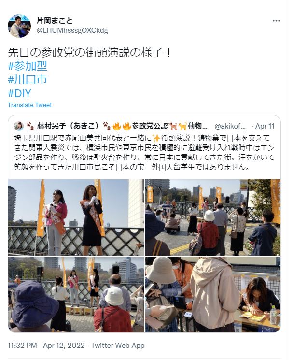Open the quoted tweet body text
The height and width of the screenshot is (360, 294).
tap(144, 152)
